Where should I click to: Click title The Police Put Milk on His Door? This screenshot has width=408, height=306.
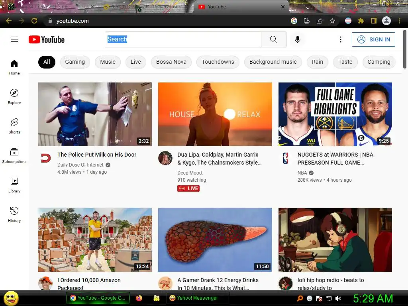click(x=97, y=155)
